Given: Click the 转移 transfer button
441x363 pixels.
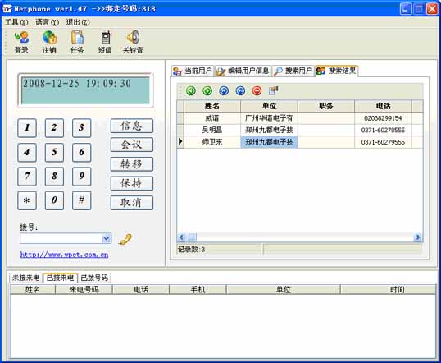Looking at the screenshot, I should click(x=132, y=164).
